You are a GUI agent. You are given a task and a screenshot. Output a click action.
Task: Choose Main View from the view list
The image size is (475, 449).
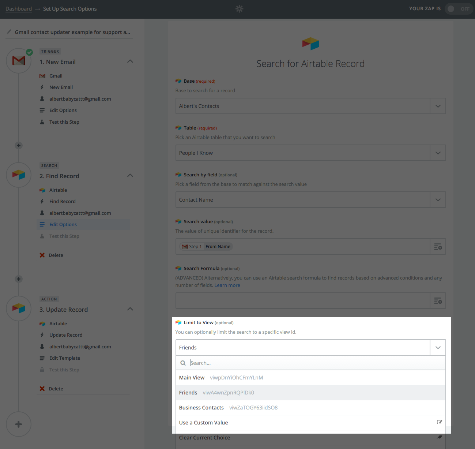point(310,378)
